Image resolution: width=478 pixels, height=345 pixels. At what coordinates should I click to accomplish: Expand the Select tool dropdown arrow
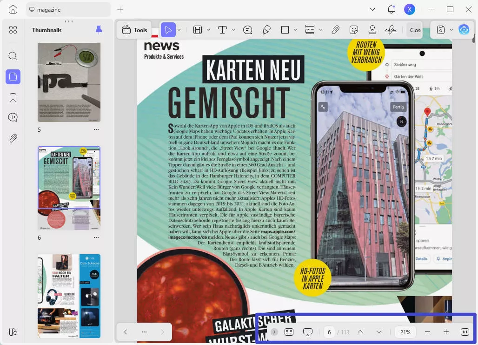click(x=179, y=29)
